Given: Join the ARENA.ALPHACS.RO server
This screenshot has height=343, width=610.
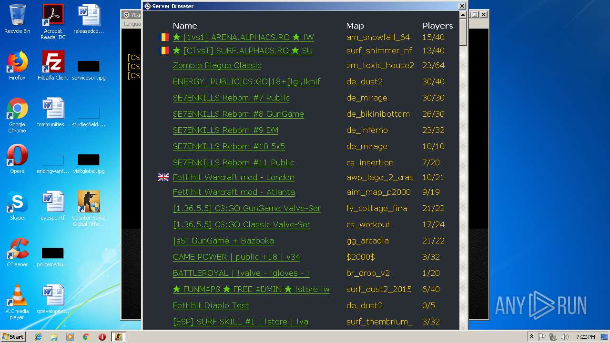Looking at the screenshot, I should click(244, 37).
